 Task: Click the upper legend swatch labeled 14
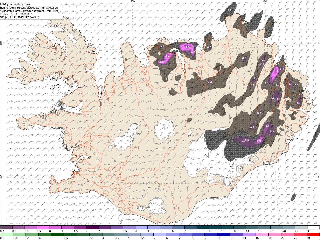[x=251, y=228]
